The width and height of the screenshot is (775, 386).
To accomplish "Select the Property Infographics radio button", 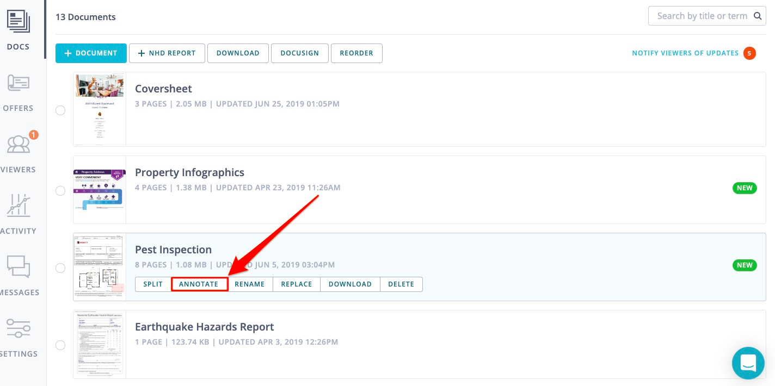I will tap(60, 191).
